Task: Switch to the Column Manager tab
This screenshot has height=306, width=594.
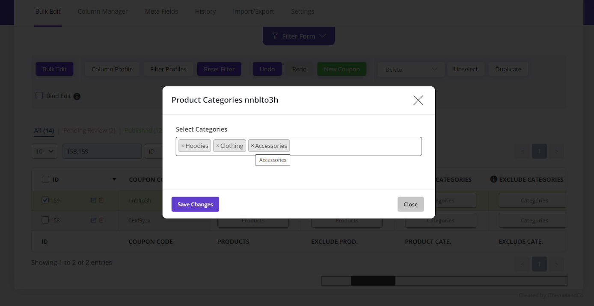Action: coord(103,12)
